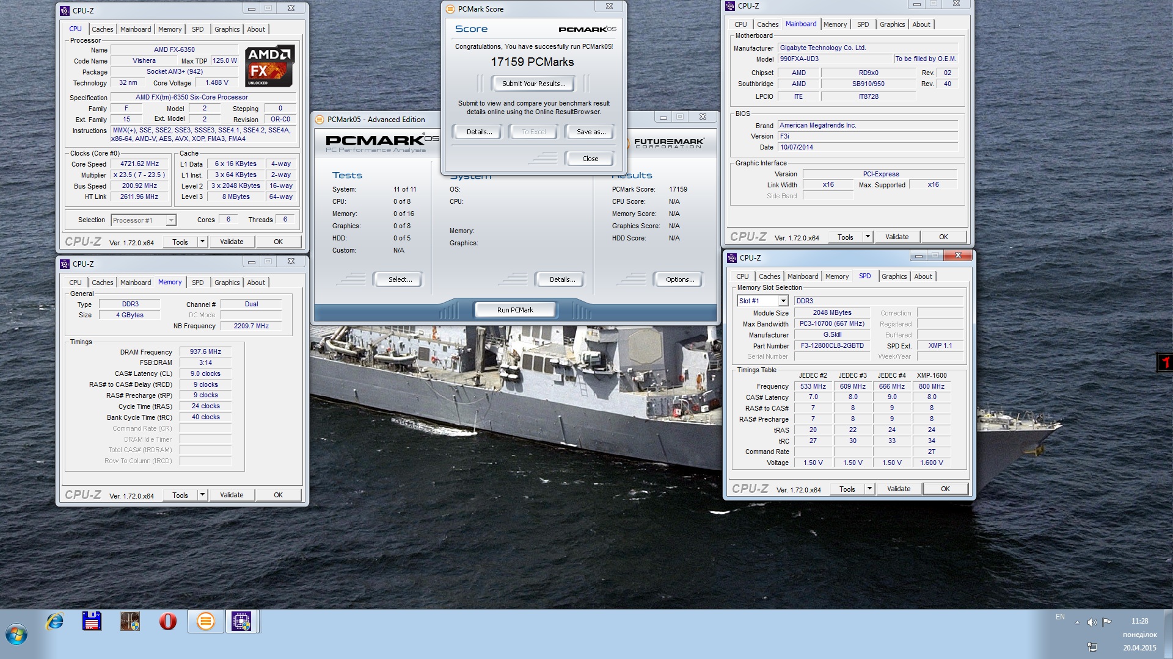1173x659 pixels.
Task: Click OK in Memory window
Action: coord(278,495)
